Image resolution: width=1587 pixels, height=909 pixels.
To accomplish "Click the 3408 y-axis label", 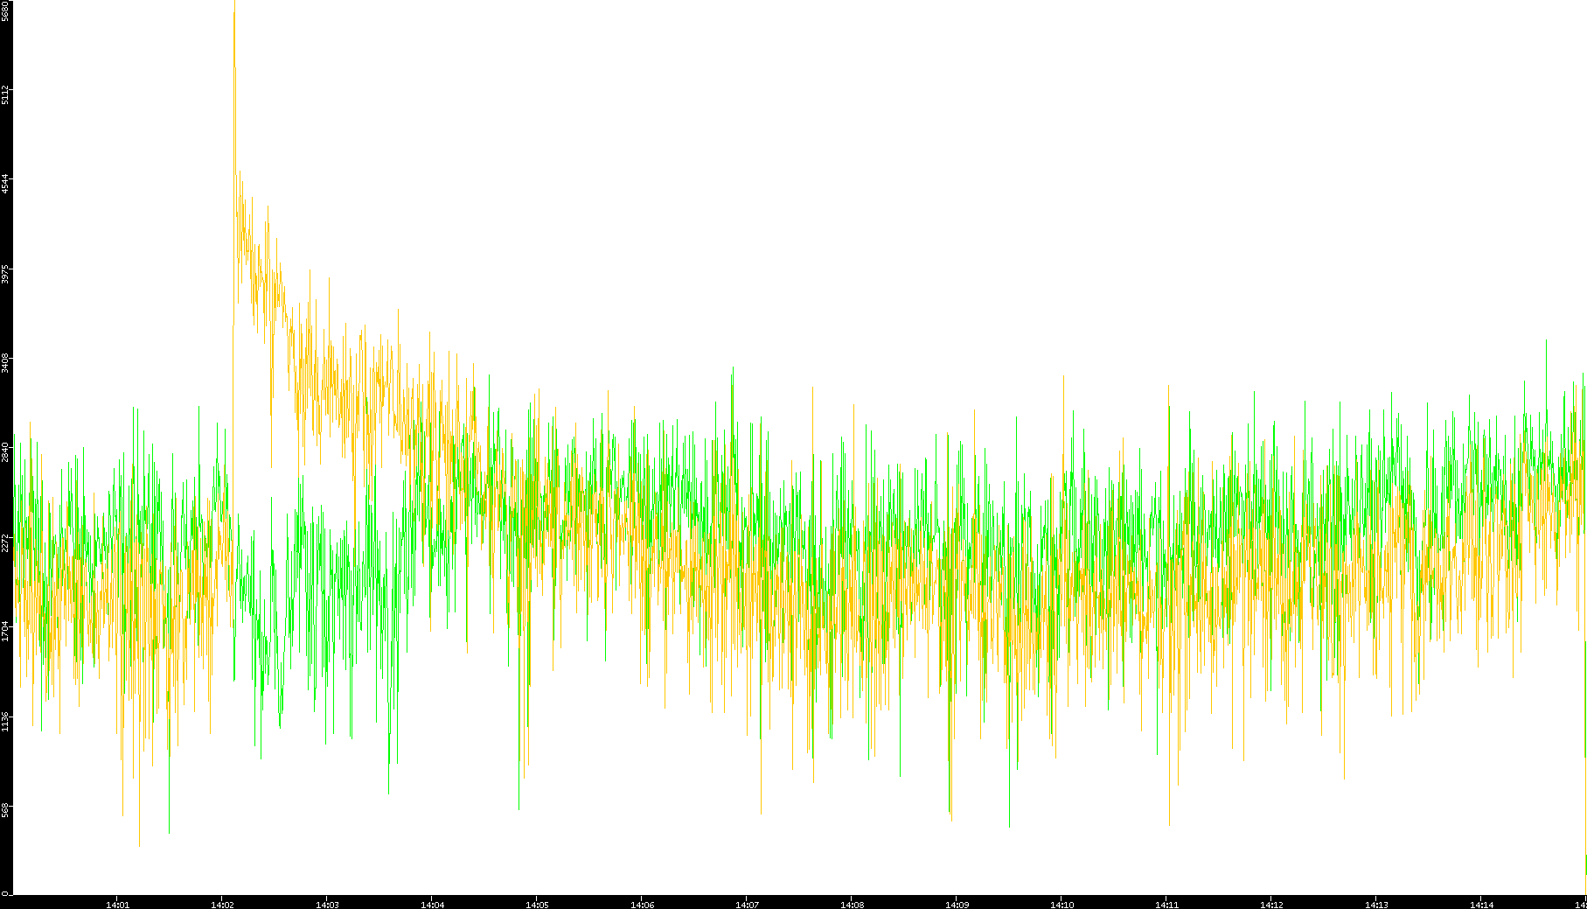I will 5,363.
